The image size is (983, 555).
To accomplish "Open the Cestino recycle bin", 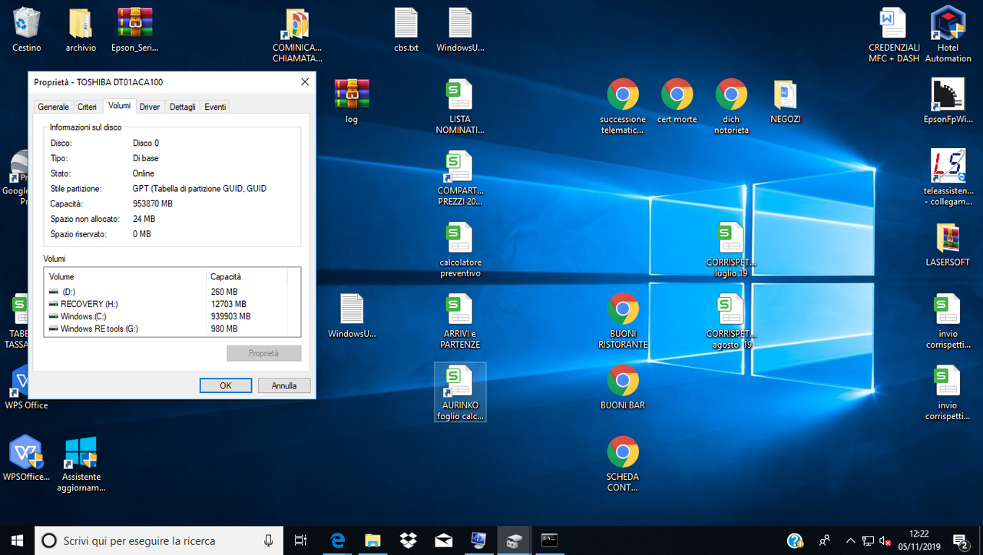I will (x=25, y=23).
